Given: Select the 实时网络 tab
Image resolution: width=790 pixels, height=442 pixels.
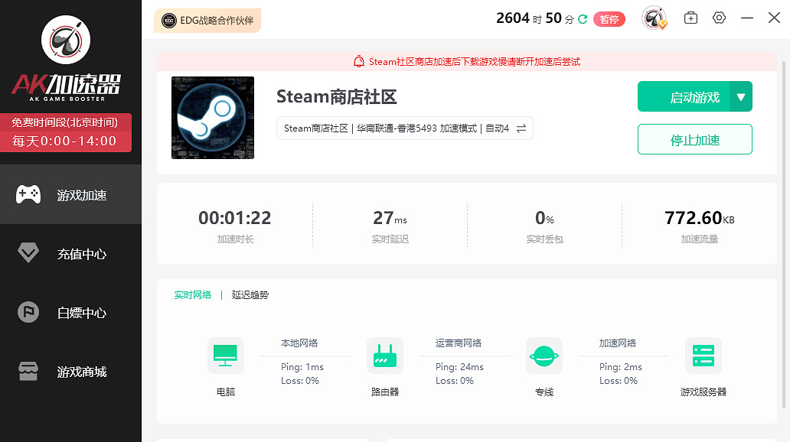Looking at the screenshot, I should click(194, 294).
